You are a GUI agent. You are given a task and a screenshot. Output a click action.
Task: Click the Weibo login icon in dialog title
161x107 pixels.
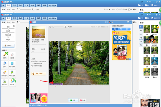click(x=112, y=22)
